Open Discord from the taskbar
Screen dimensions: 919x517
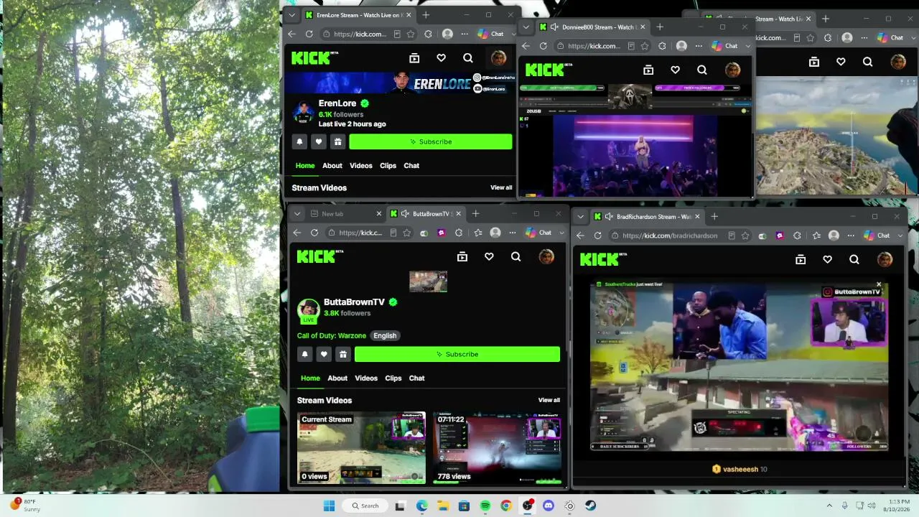click(x=549, y=506)
